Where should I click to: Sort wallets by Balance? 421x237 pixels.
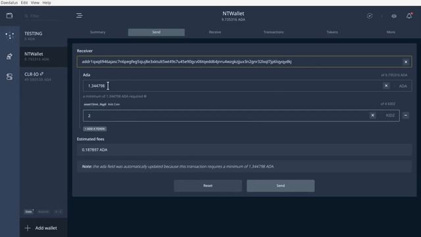click(43, 212)
